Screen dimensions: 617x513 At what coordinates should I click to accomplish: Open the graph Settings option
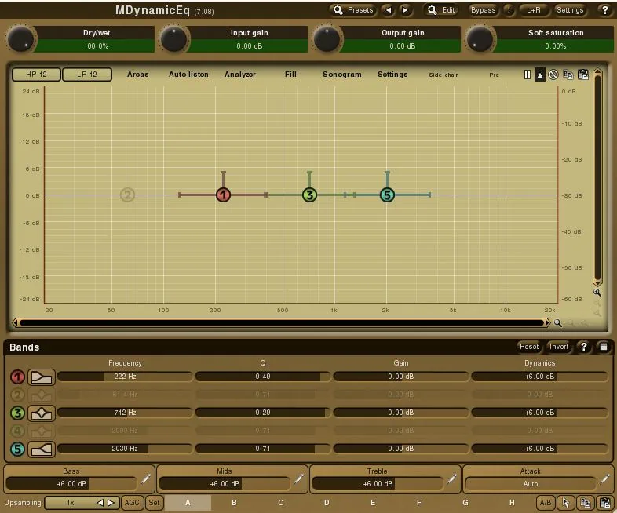pos(392,75)
